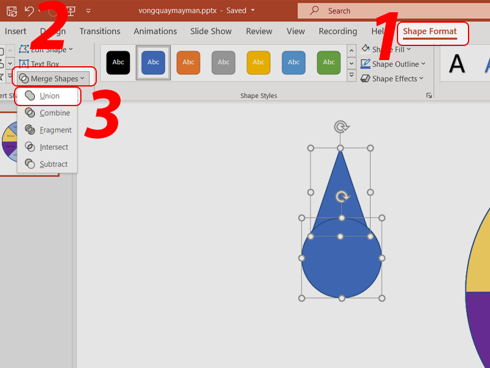Select the Union merge option
The height and width of the screenshot is (368, 490).
[x=49, y=96]
